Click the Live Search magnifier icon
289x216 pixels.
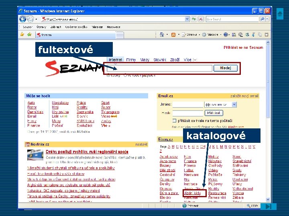(262, 19)
